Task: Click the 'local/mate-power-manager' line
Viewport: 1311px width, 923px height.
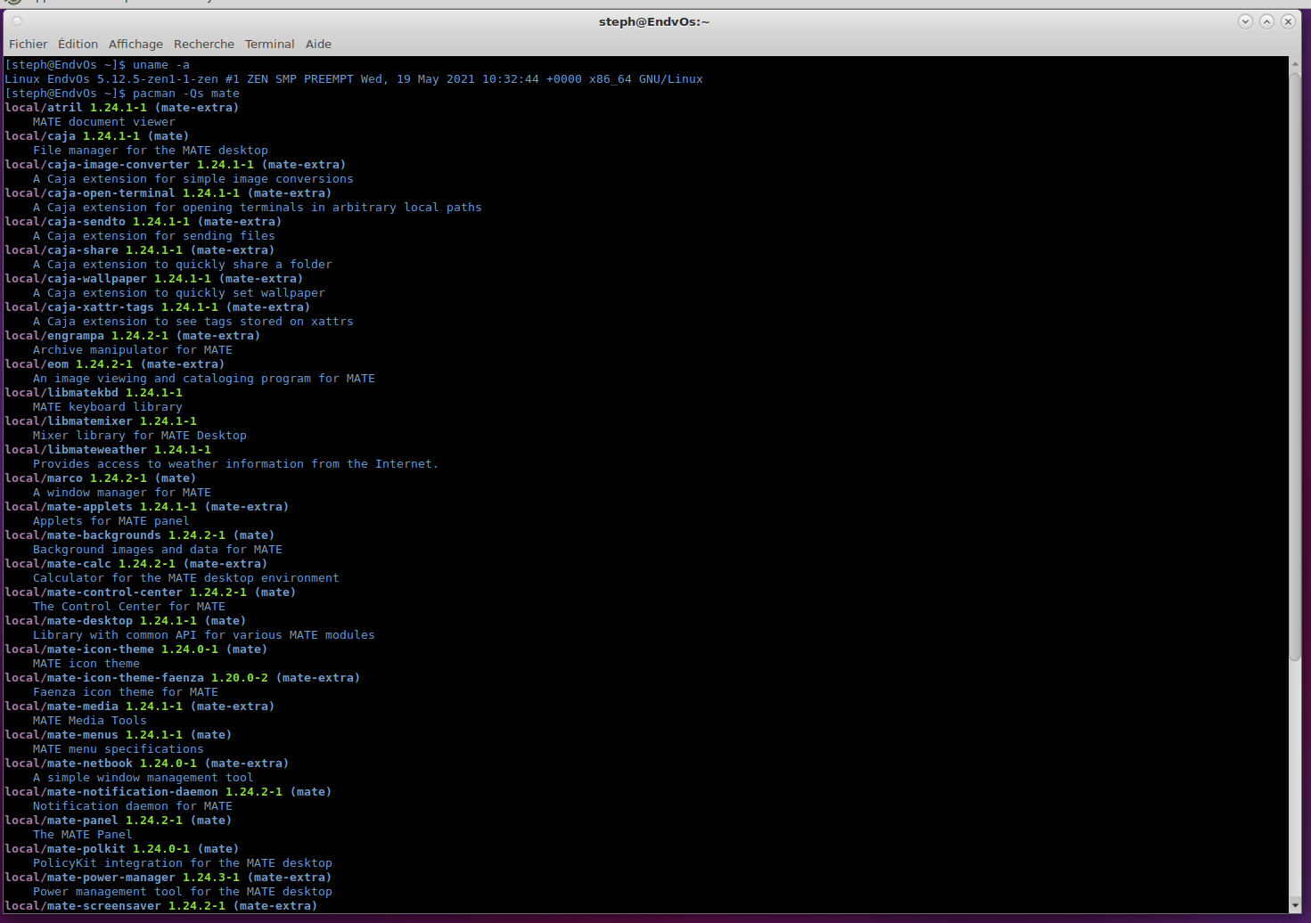Action: [168, 878]
